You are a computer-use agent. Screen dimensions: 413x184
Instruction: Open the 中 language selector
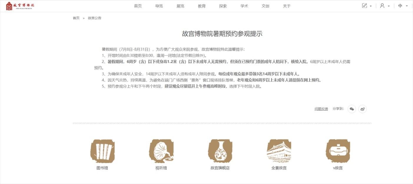pos(402,6)
